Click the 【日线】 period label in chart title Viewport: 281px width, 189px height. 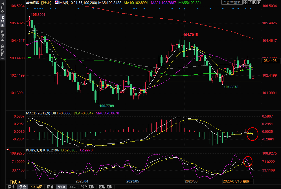point(45,3)
